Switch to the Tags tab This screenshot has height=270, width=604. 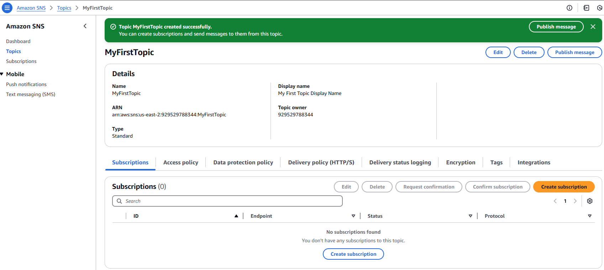coord(496,162)
